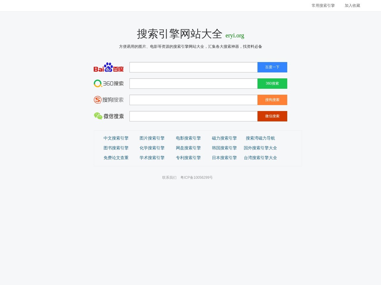
Task: Open 常用搜索引擎 in the top bar
Action: [x=323, y=5]
